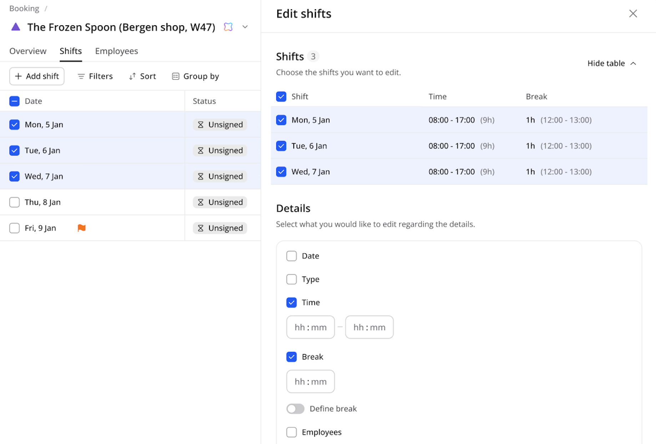Enable the Date details checkbox

point(292,256)
